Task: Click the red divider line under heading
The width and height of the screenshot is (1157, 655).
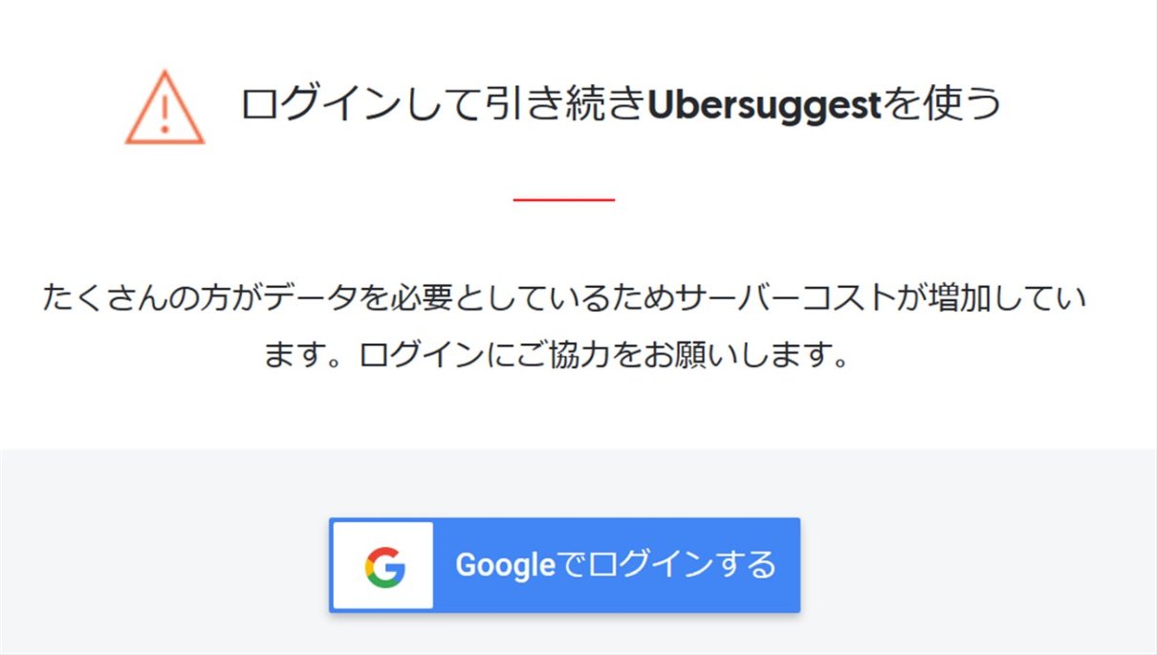Action: (564, 199)
